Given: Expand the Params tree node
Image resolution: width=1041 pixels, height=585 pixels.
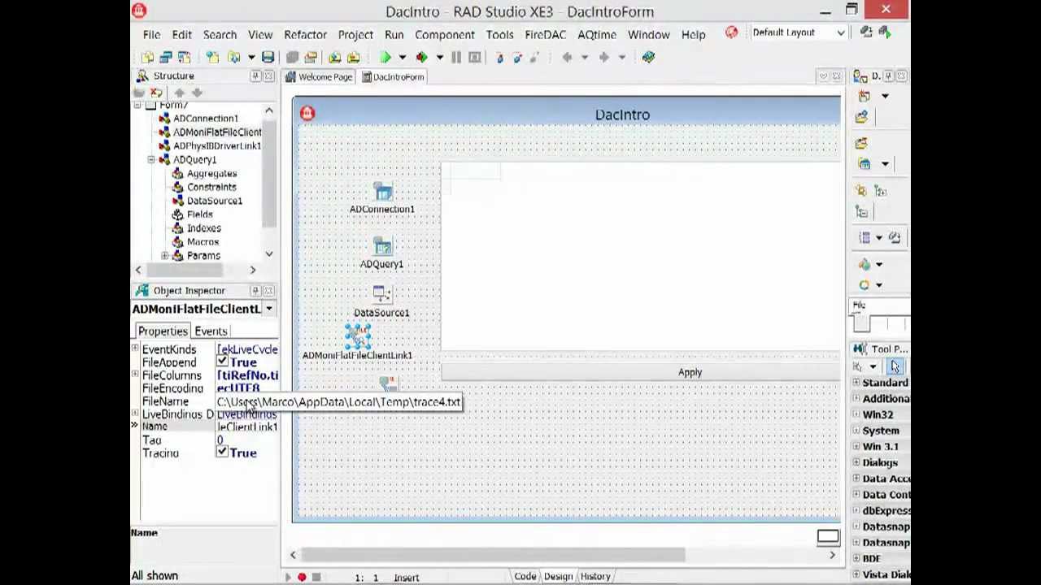Looking at the screenshot, I should click(165, 256).
